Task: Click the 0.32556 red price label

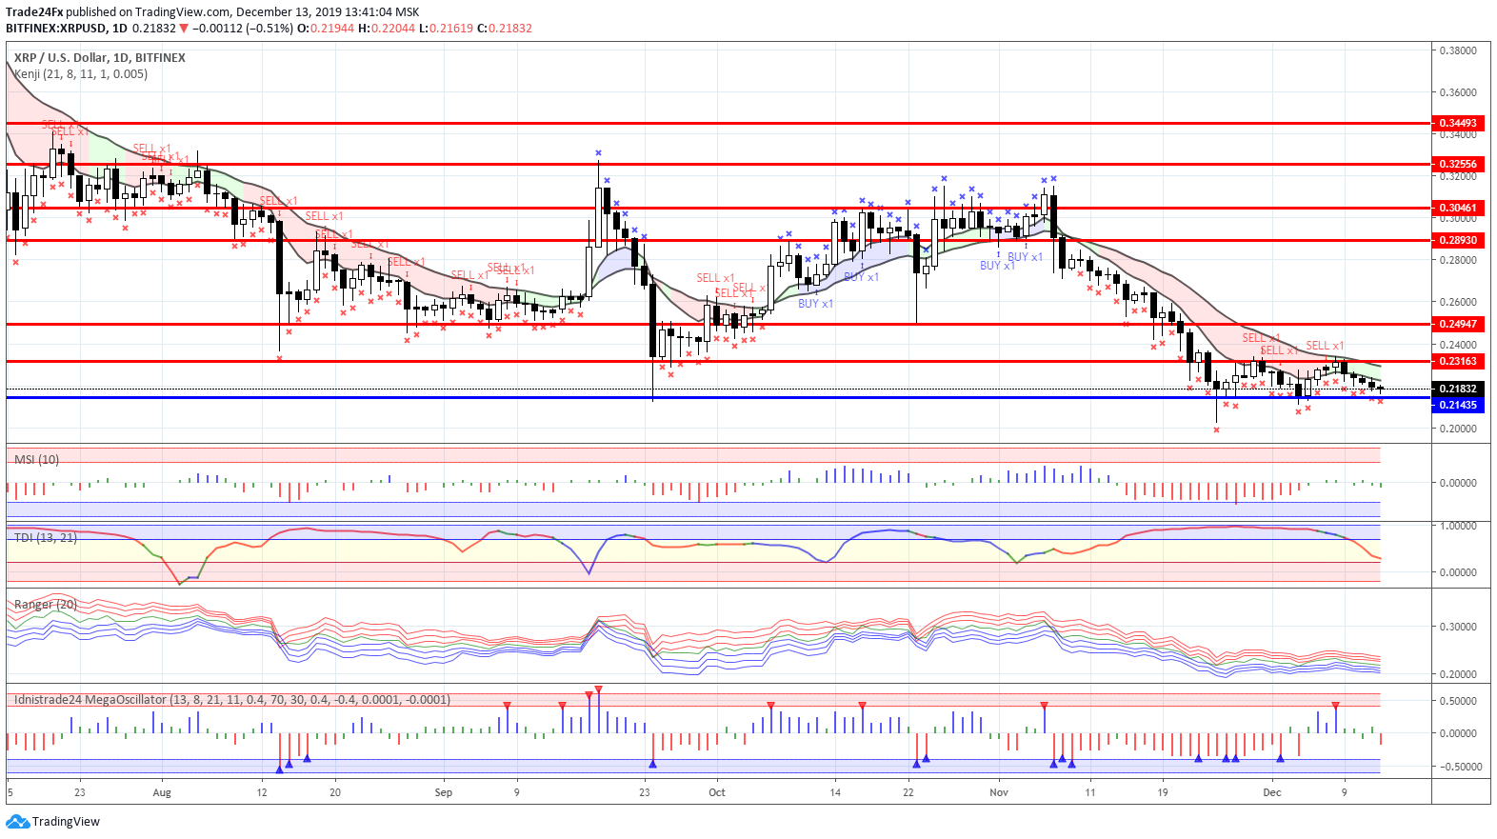Action: point(1457,164)
